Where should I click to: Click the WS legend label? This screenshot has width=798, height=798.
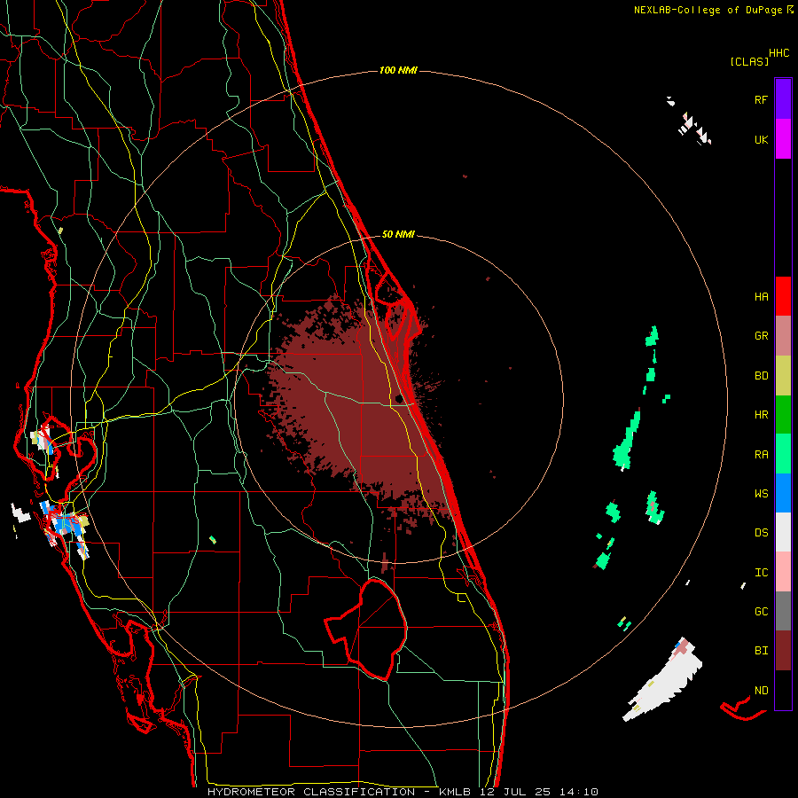761,494
